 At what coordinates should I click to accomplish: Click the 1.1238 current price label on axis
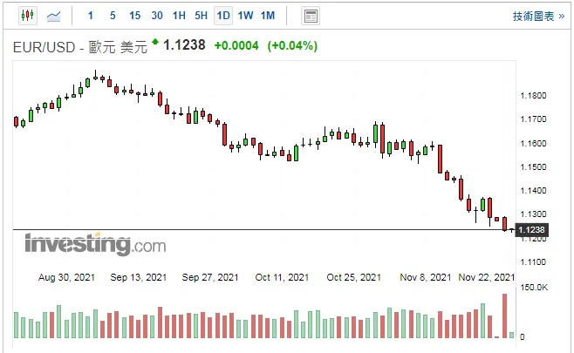coord(531,230)
